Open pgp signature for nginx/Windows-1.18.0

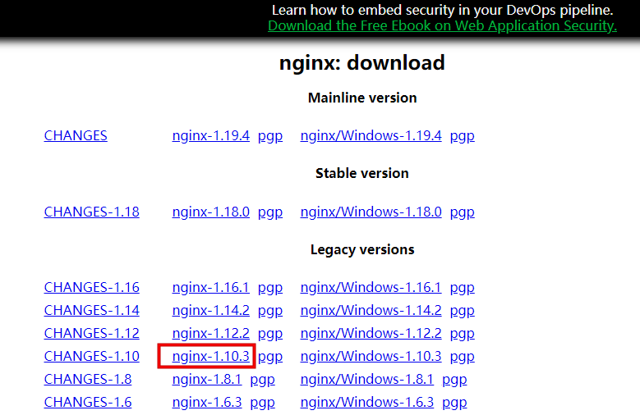[462, 212]
